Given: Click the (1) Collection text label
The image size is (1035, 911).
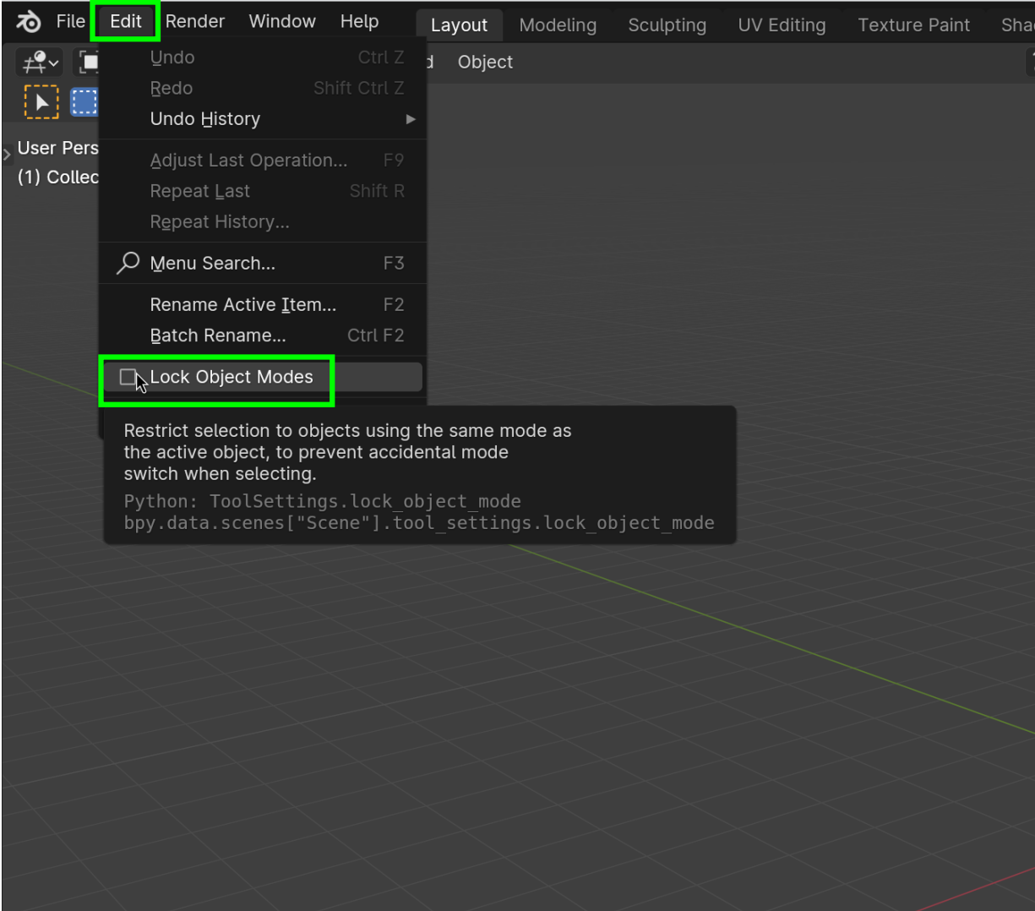Looking at the screenshot, I should (57, 177).
